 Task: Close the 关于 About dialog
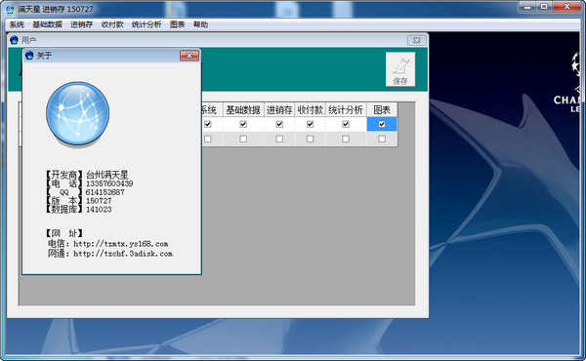pos(189,56)
